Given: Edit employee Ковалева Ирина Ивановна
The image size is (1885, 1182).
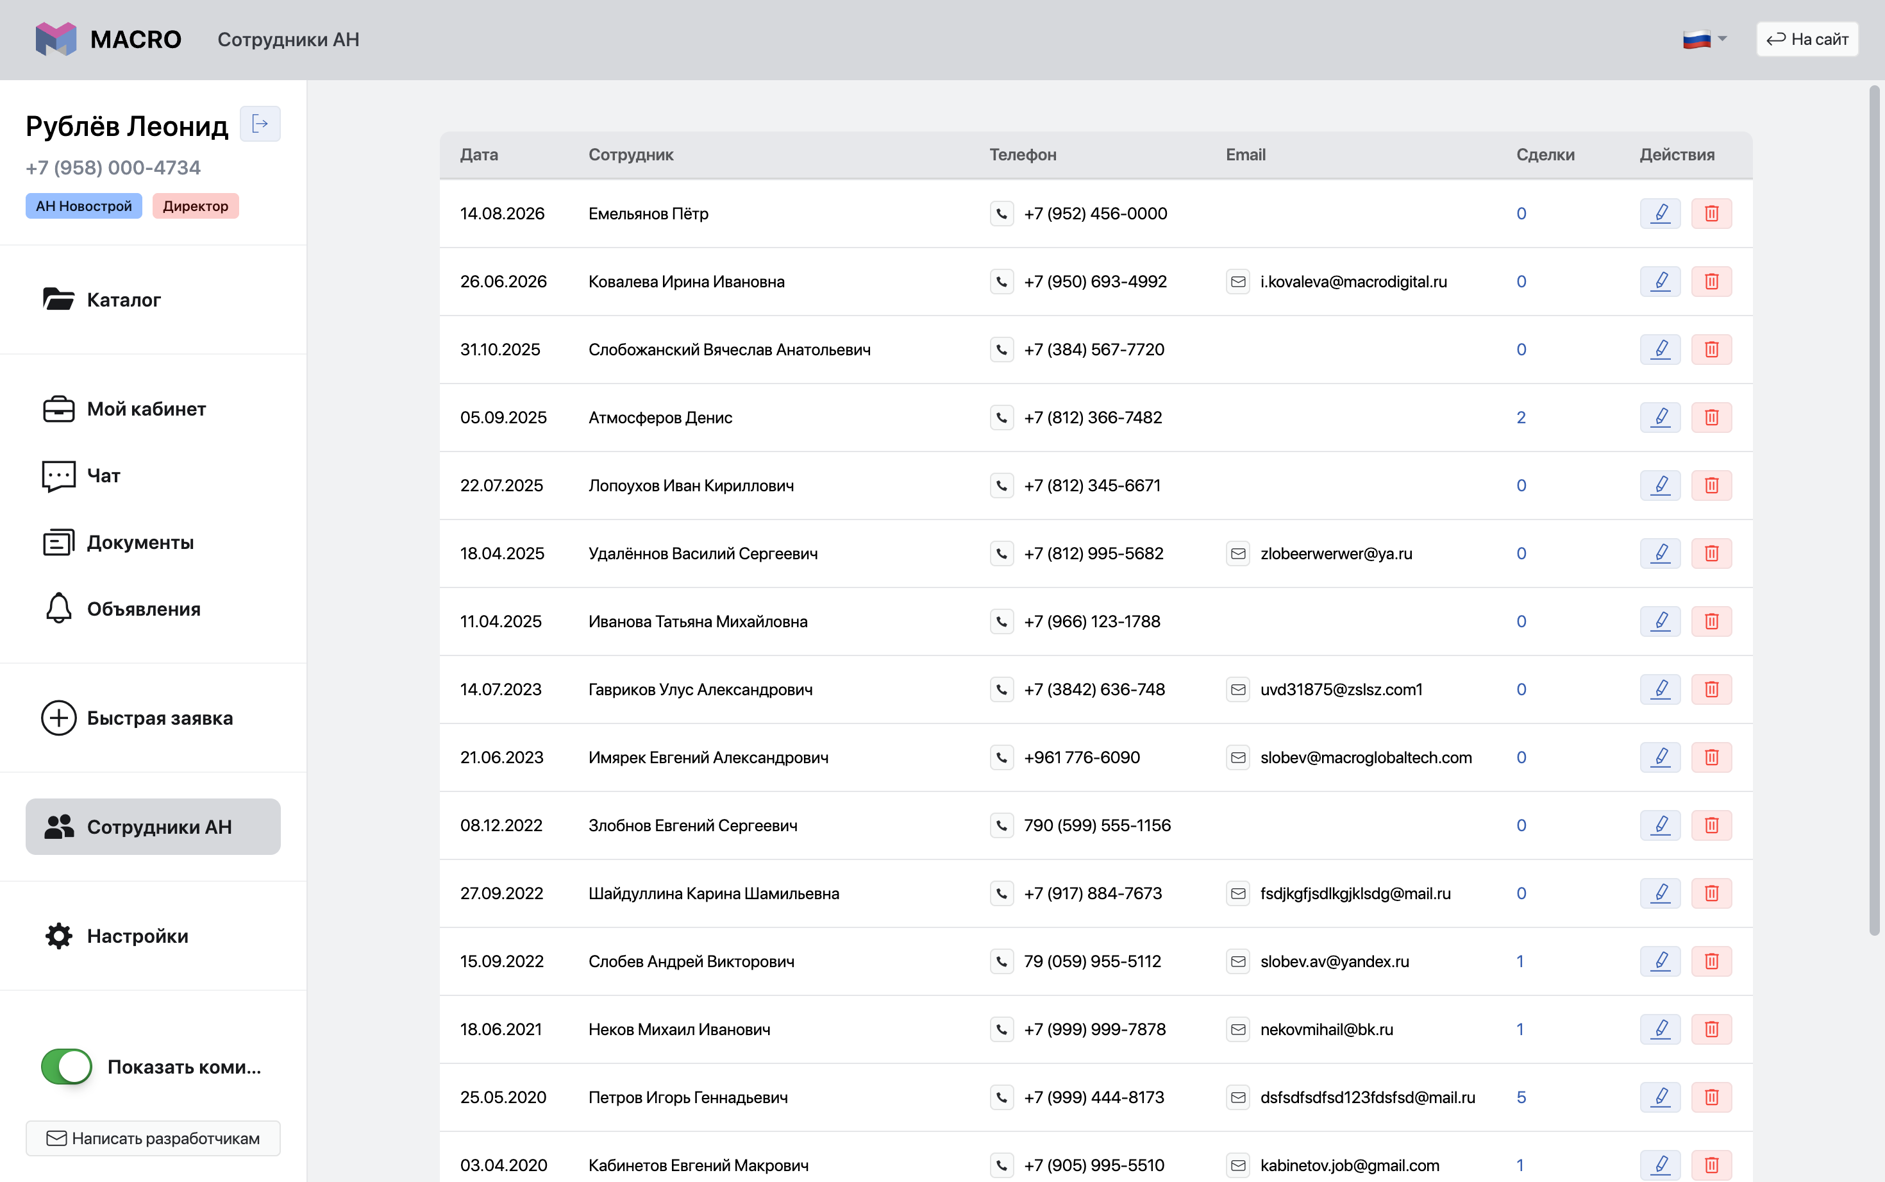Looking at the screenshot, I should tap(1660, 282).
